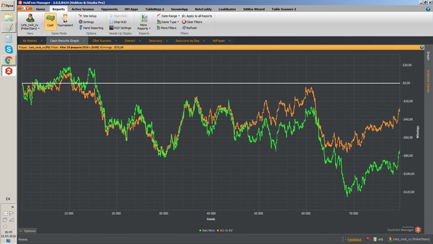Click the Clear Filters icon
The width and height of the screenshot is (433, 244).
184,22
